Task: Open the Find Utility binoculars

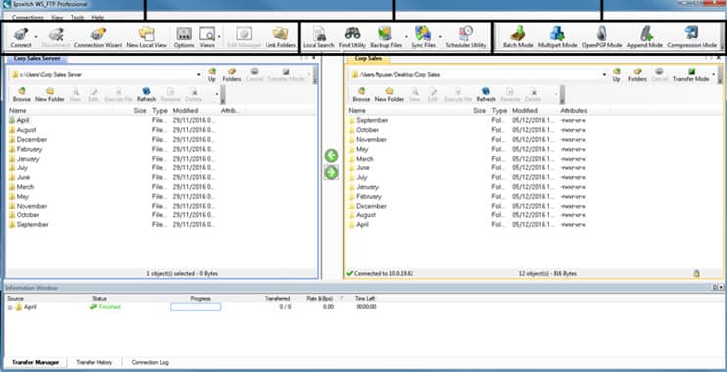Action: point(353,37)
